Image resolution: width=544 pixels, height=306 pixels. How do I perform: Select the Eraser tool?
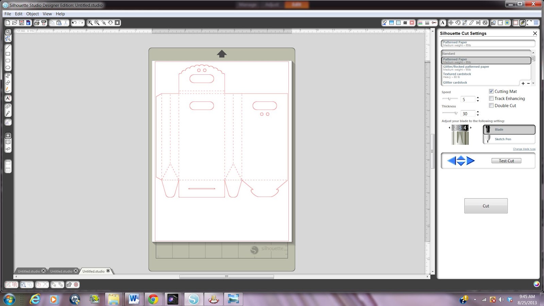coord(8,106)
